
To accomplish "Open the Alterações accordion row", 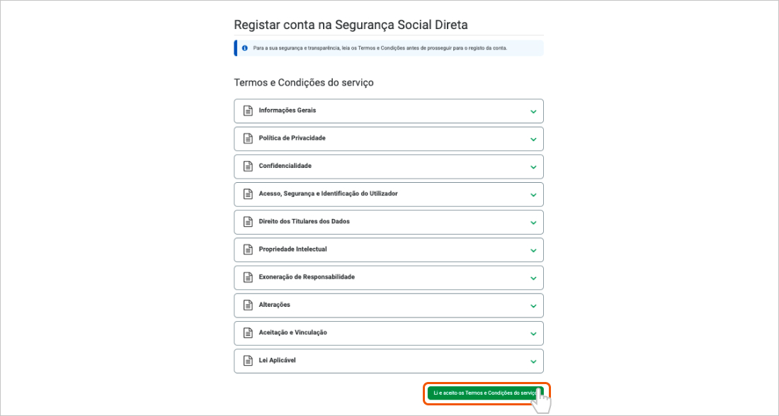I will (x=275, y=305).
